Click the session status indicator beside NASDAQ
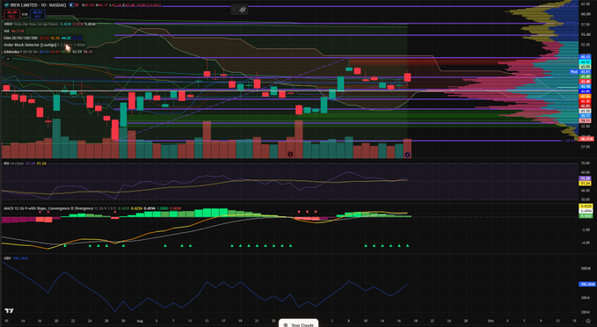This screenshot has width=597, height=327. (71, 5)
